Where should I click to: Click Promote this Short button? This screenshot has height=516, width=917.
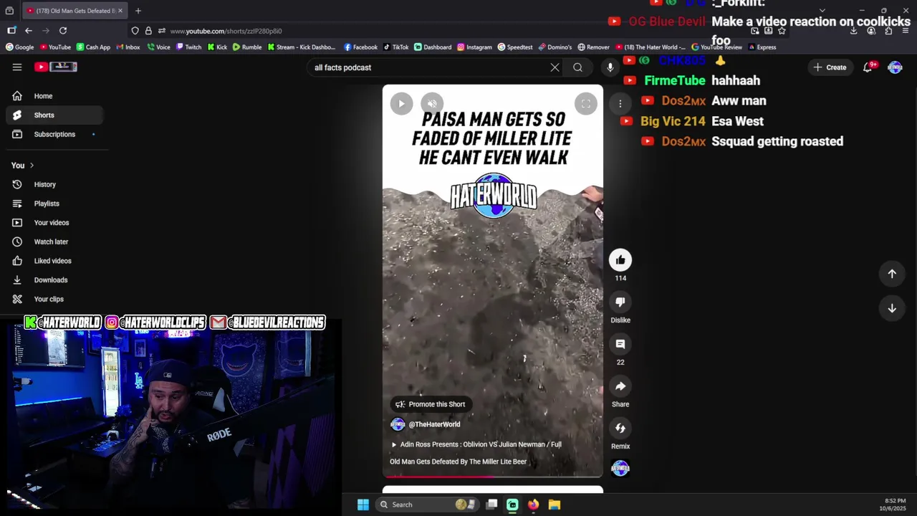[431, 404]
